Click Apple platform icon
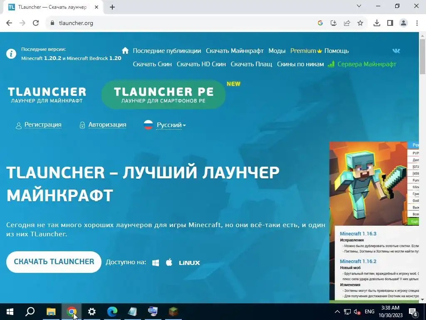 (x=169, y=262)
